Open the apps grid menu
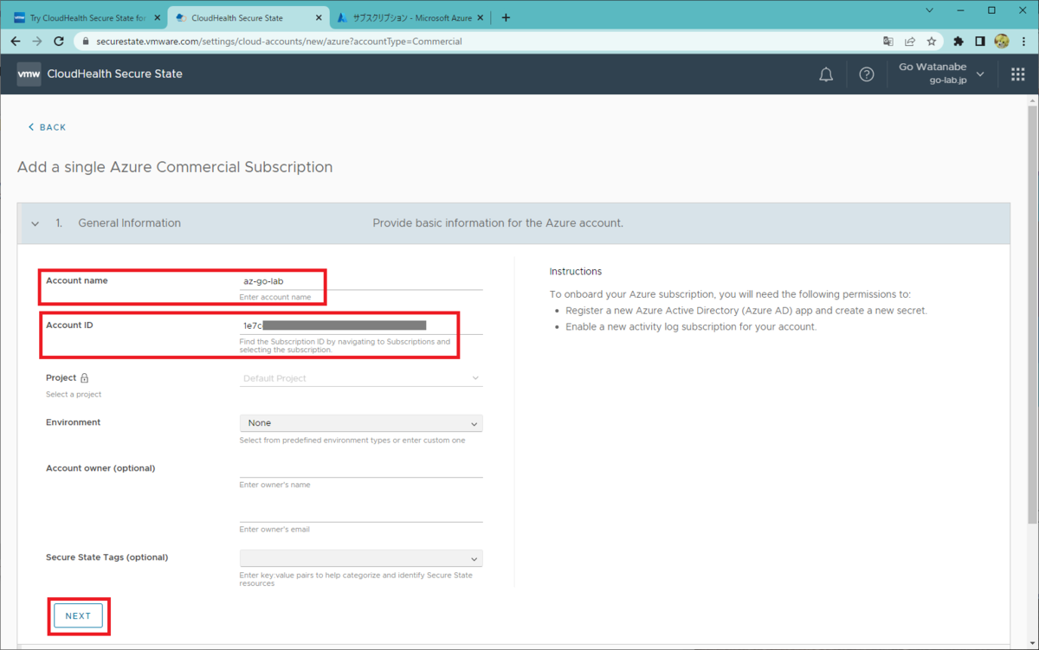The image size is (1039, 650). 1018,74
